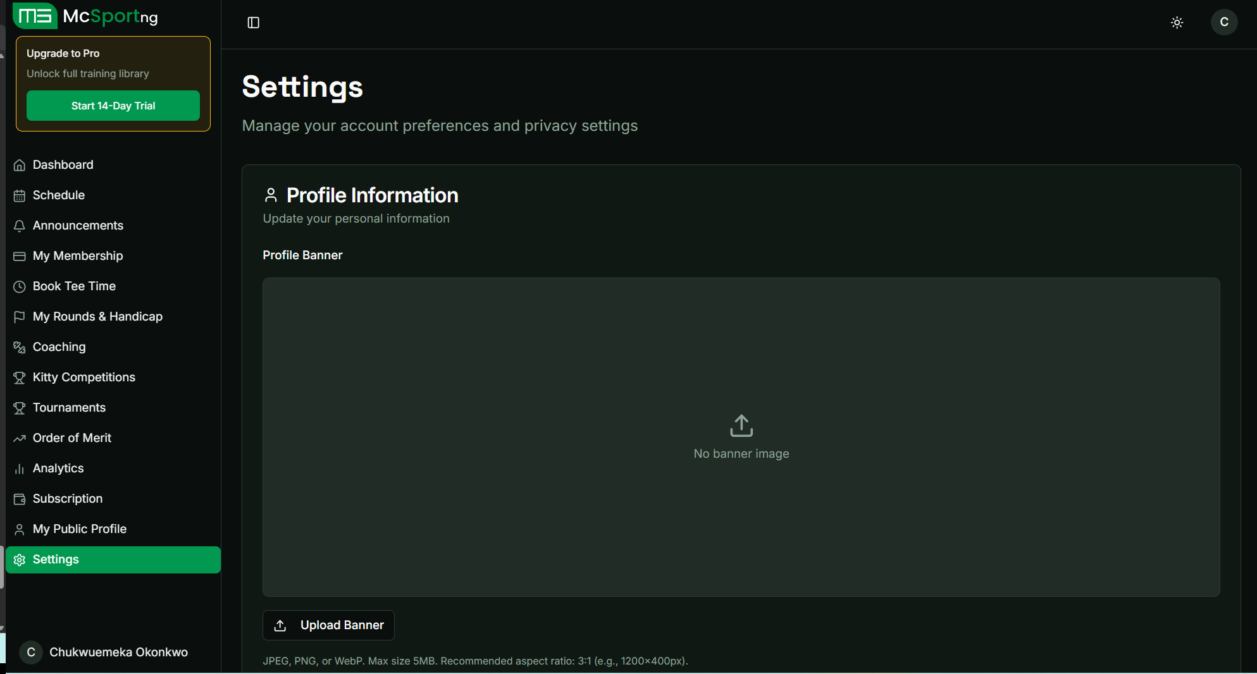1257x674 pixels.
Task: Click the Chukwuemeka Okonkwo account name
Action: click(118, 653)
